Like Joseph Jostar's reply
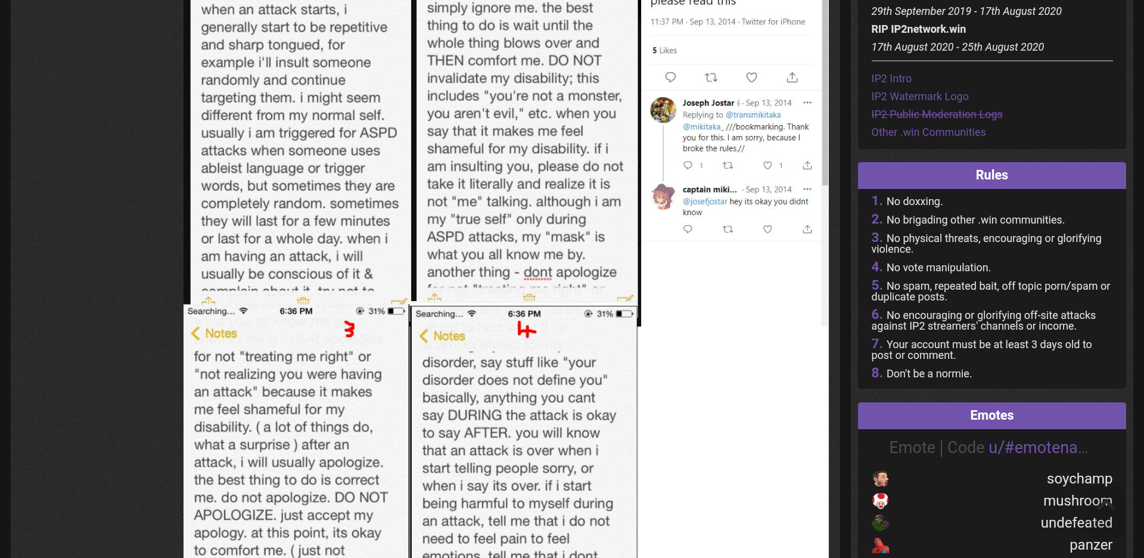 coord(767,165)
